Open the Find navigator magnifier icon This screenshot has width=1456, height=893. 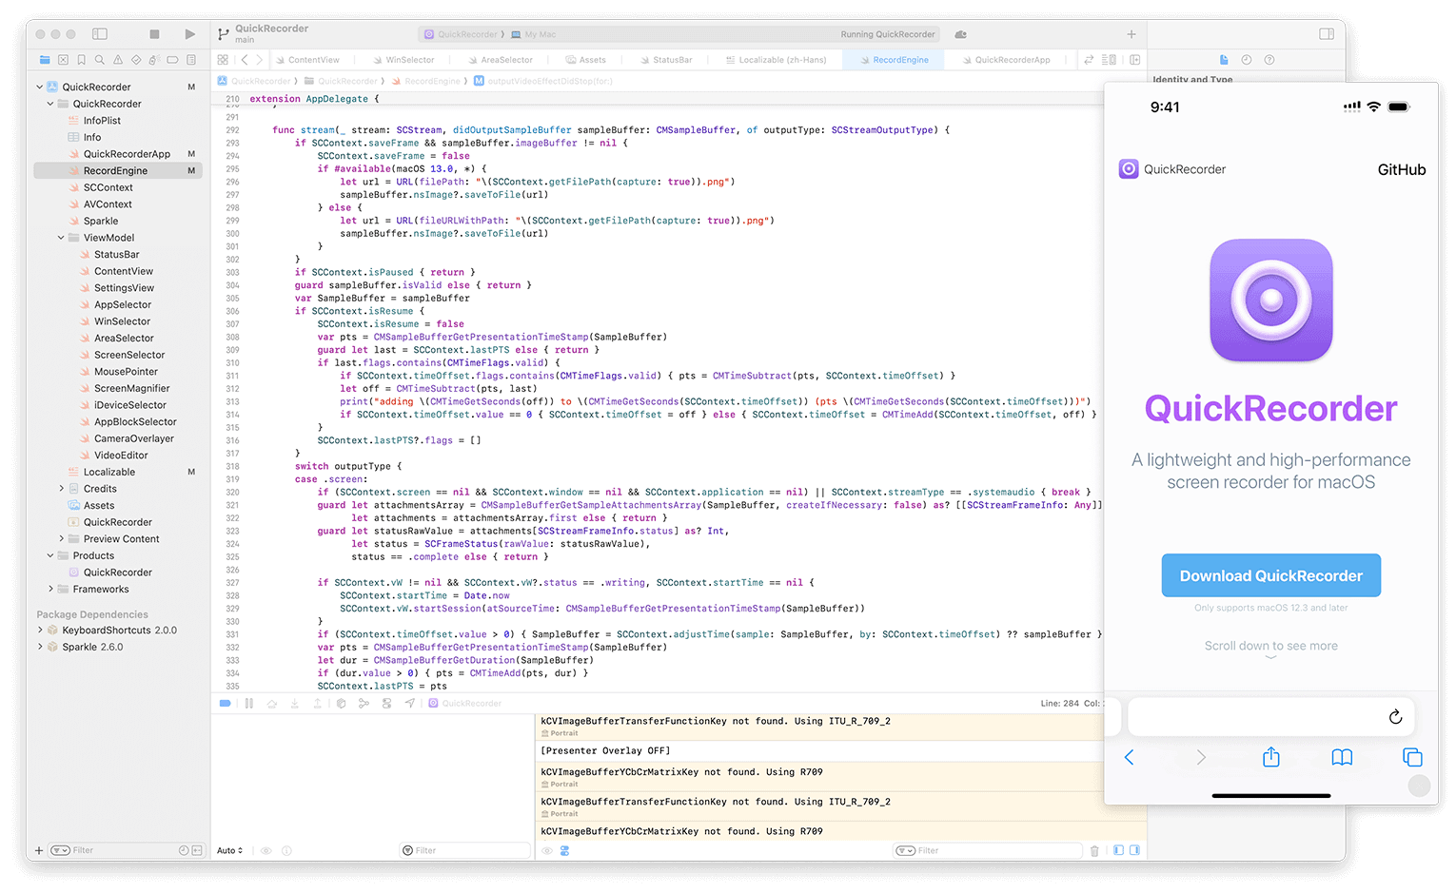pos(100,60)
